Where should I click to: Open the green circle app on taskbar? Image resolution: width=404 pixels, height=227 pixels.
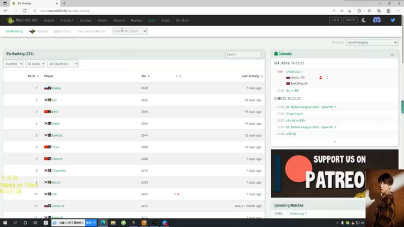click(x=123, y=223)
